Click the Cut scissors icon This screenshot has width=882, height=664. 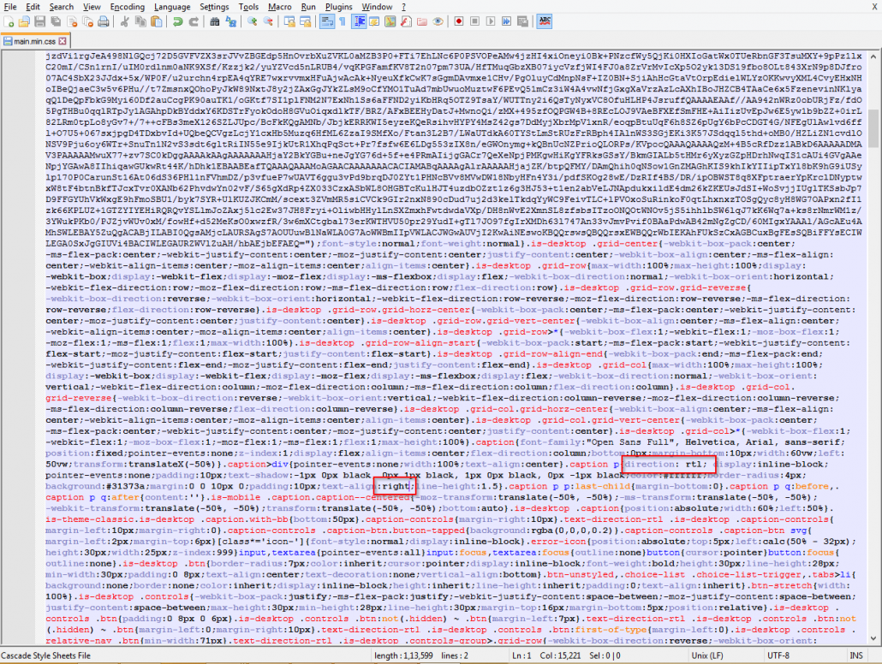pos(125,21)
